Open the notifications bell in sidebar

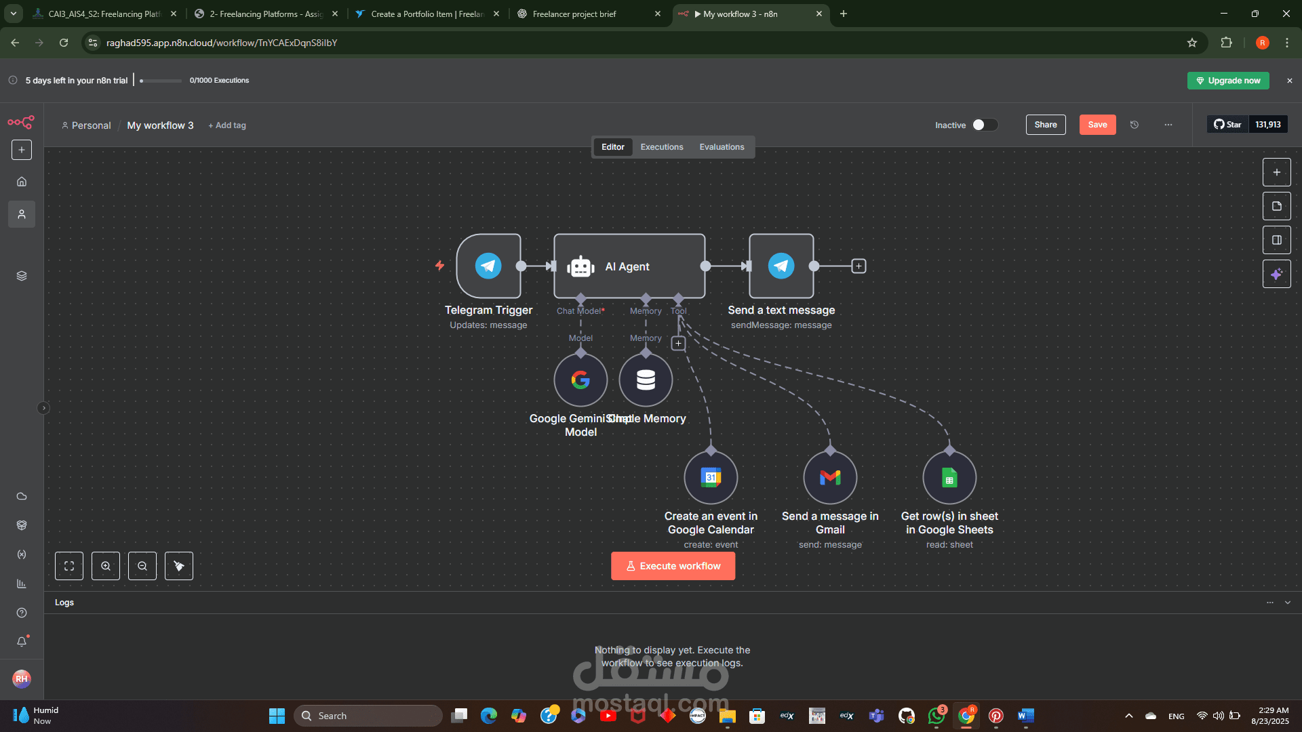point(22,642)
